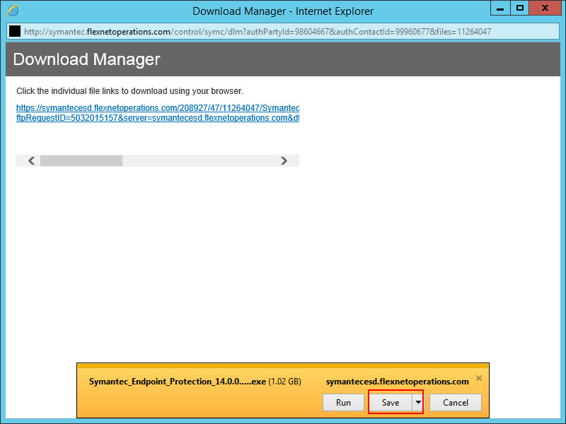Open the symantecesd.flexnetoperations.com download link

coord(158,108)
